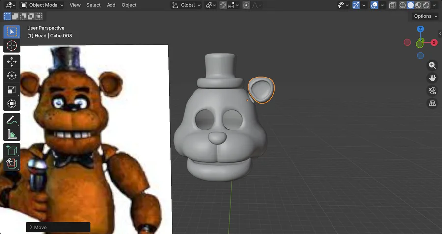Open the Object menu
442x234 pixels.
129,5
